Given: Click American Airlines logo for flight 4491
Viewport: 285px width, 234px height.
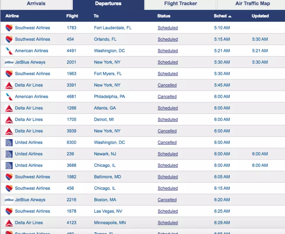Looking at the screenshot, I should [x=9, y=51].
